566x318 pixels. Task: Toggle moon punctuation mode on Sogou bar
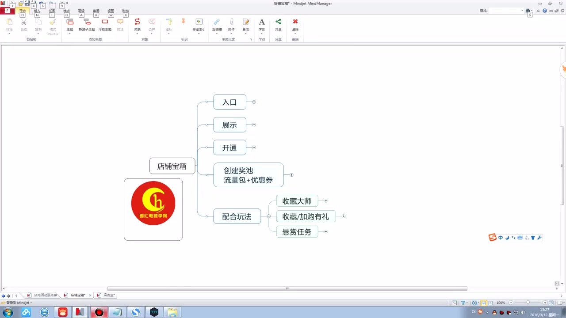coord(507,238)
